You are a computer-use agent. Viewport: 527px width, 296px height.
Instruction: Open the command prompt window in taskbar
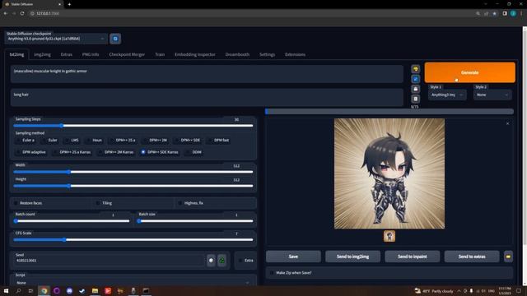pos(146,290)
